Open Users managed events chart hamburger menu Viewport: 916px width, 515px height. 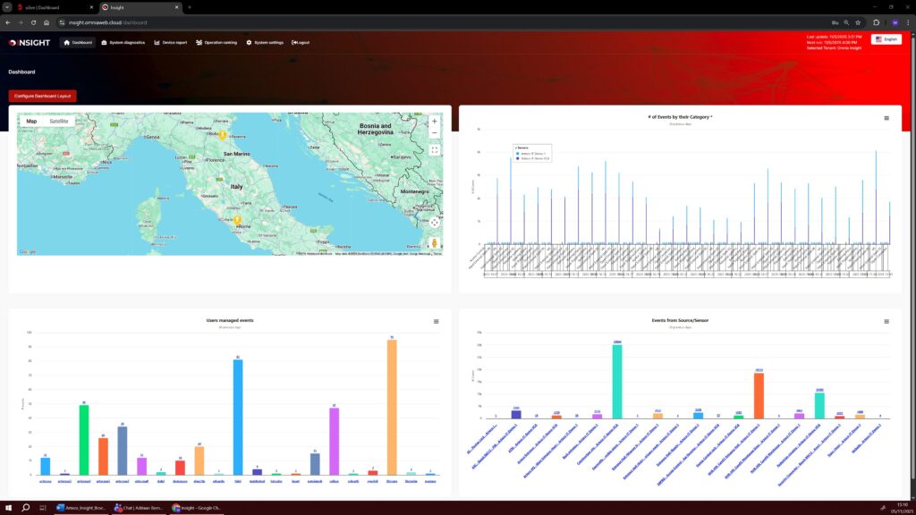436,321
